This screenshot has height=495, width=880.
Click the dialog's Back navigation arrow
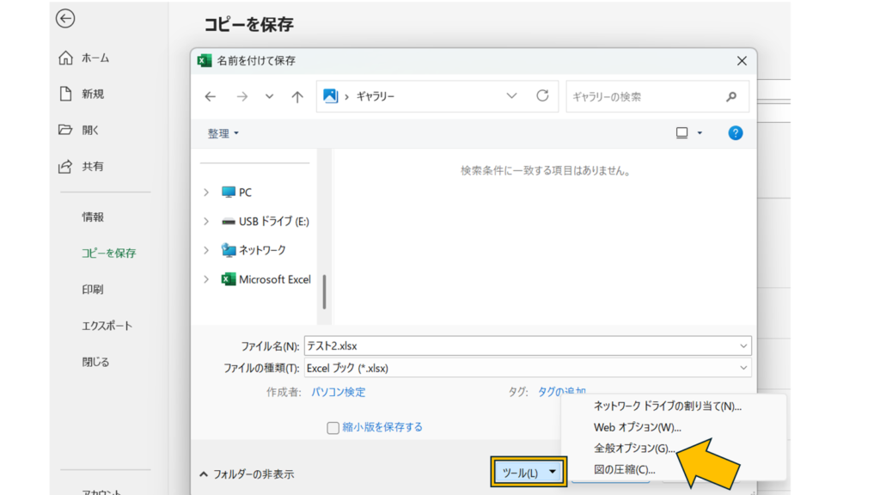pyautogui.click(x=211, y=97)
